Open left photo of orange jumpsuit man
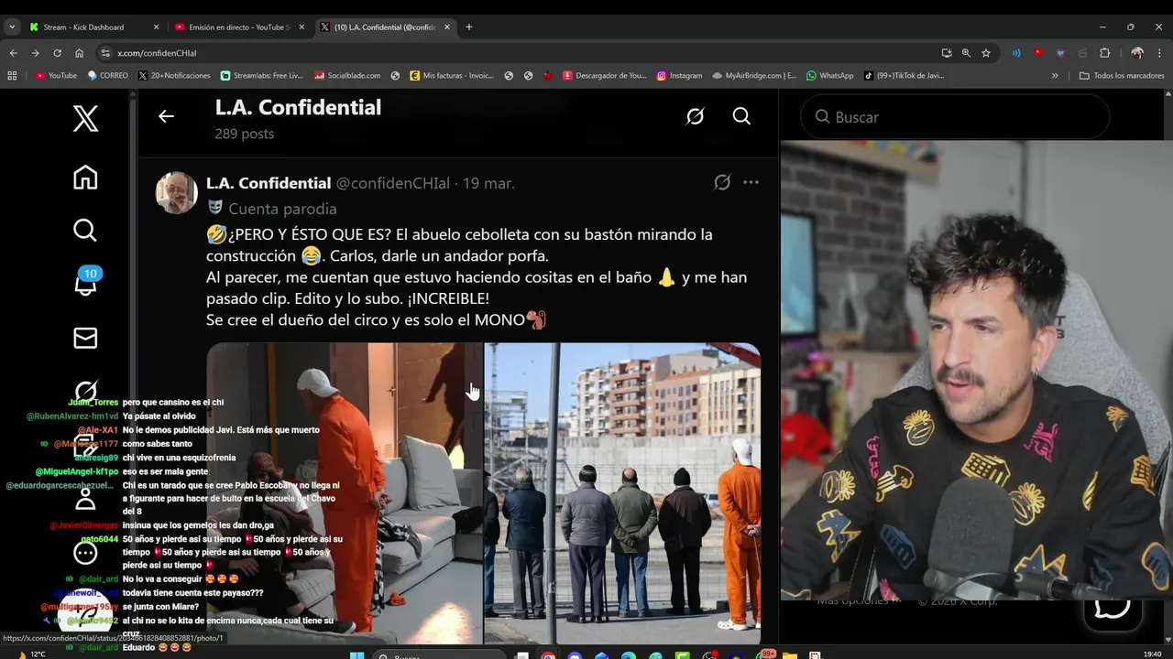Viewport: 1173px width, 659px height. [x=345, y=493]
